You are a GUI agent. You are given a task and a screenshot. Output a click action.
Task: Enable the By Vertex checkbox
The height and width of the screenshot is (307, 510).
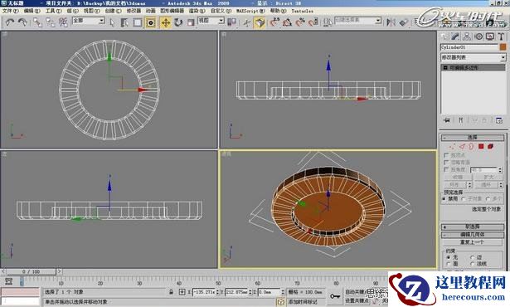pos(446,155)
